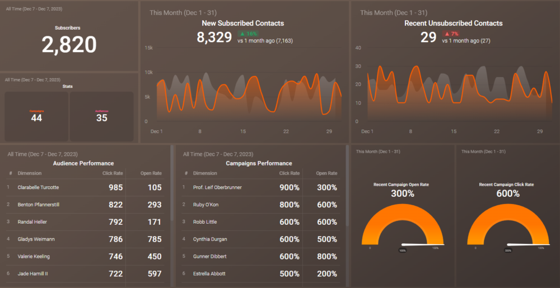Select the Prof. Leif Oberbrunner row
Viewport: 560px width, 288px height.
261,187
